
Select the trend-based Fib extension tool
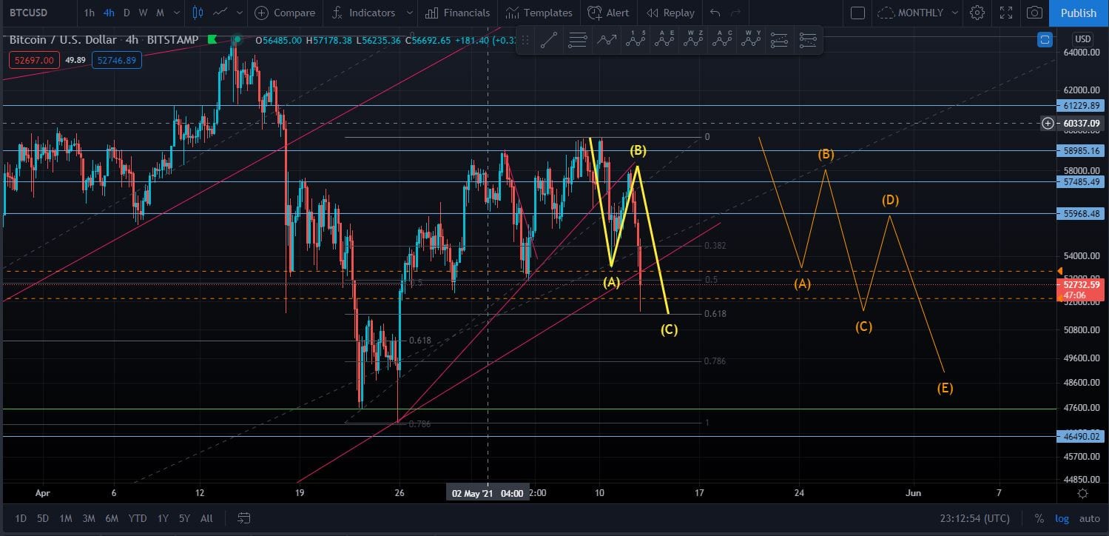779,41
